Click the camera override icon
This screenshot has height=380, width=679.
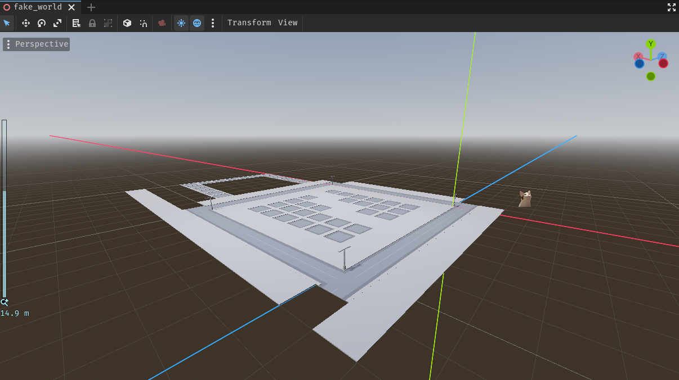(162, 23)
